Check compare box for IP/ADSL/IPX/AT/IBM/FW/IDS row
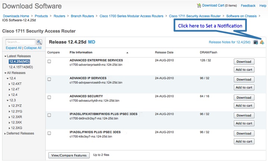Image resolution: width=268 pixels, height=163 pixels. coord(49,115)
